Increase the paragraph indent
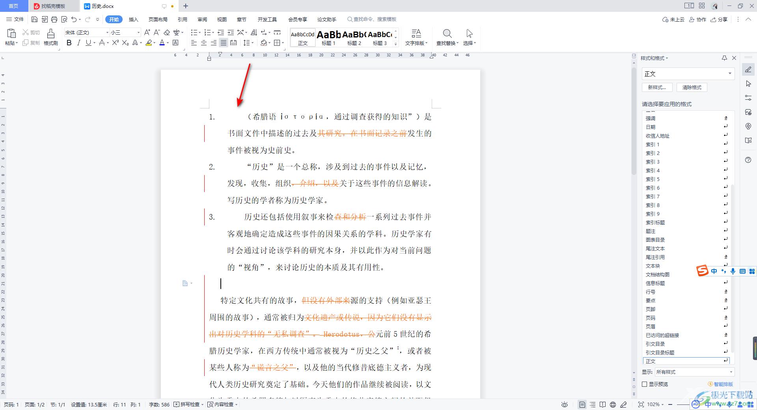The image size is (757, 410). point(231,32)
